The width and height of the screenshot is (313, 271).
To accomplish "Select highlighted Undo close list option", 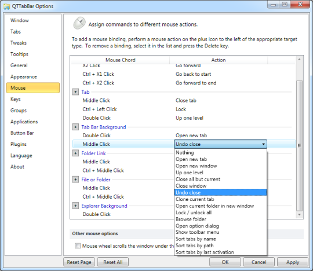I will coord(220,192).
